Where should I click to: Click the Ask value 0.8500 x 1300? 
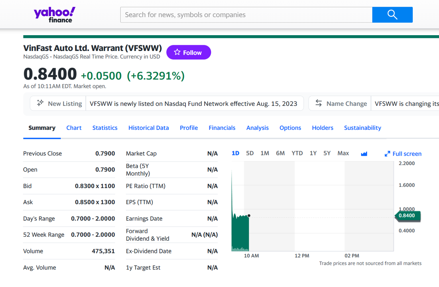[x=95, y=202]
